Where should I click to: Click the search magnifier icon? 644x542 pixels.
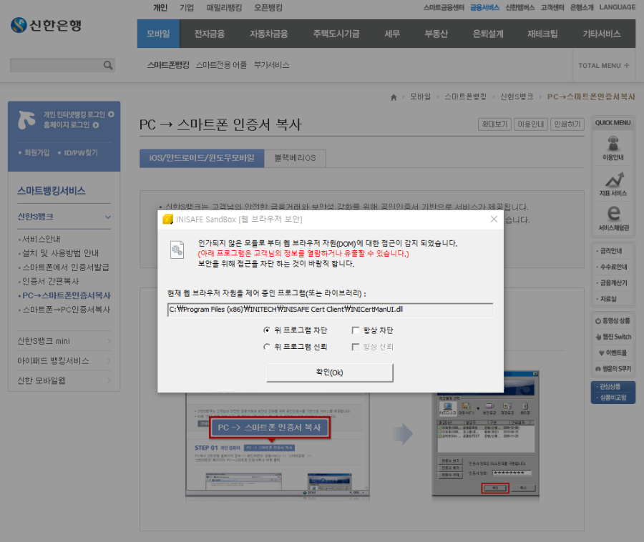pyautogui.click(x=108, y=65)
